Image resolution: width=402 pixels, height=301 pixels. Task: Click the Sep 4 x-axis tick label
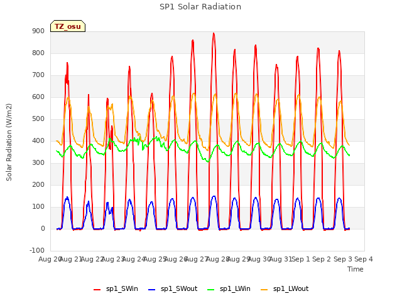(x=364, y=260)
